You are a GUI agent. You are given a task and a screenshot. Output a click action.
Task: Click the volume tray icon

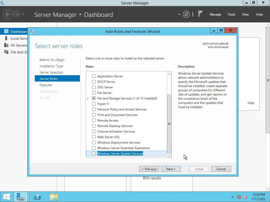point(245,197)
